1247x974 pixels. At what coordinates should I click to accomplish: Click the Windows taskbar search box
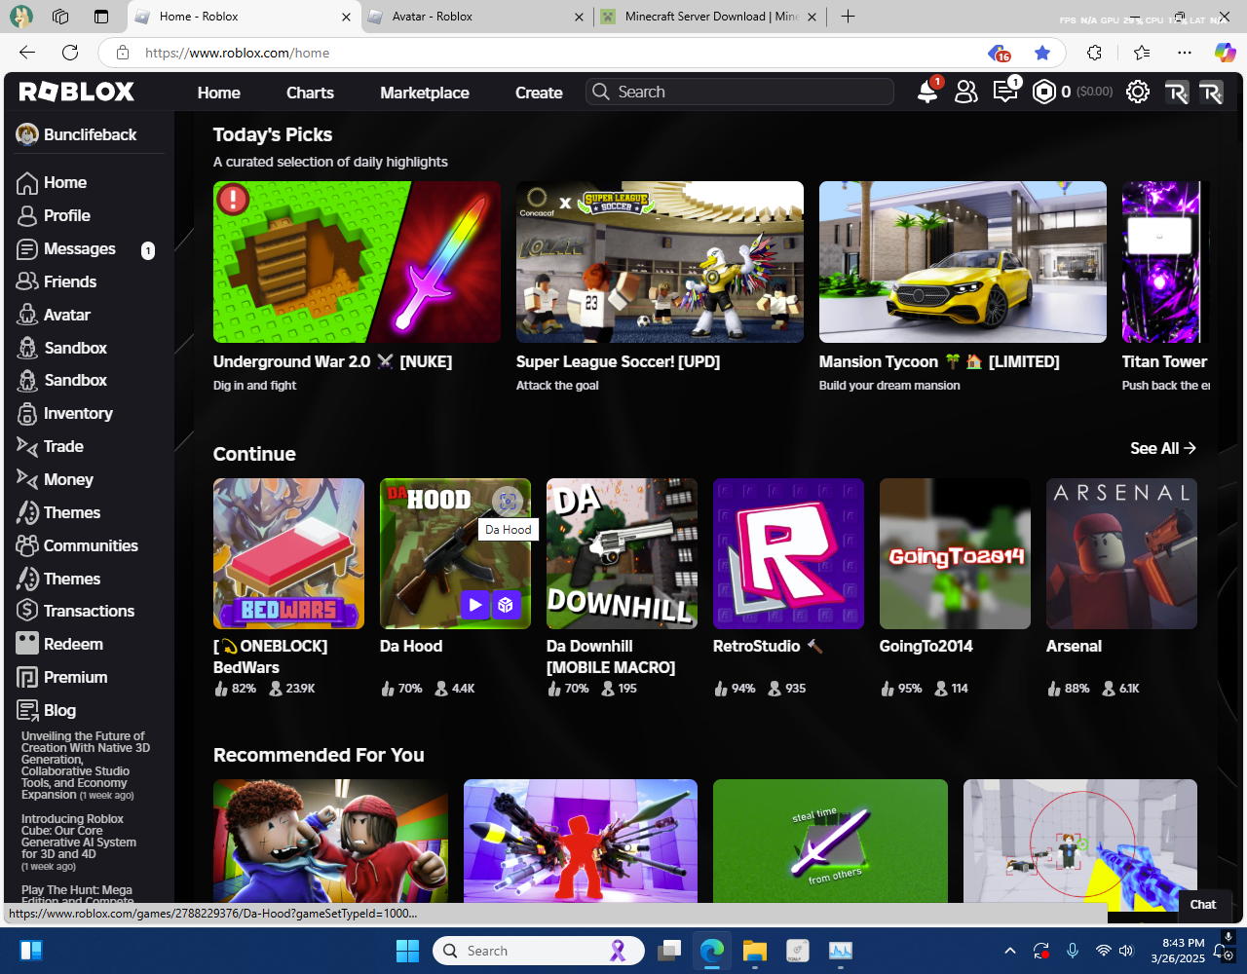(x=539, y=951)
